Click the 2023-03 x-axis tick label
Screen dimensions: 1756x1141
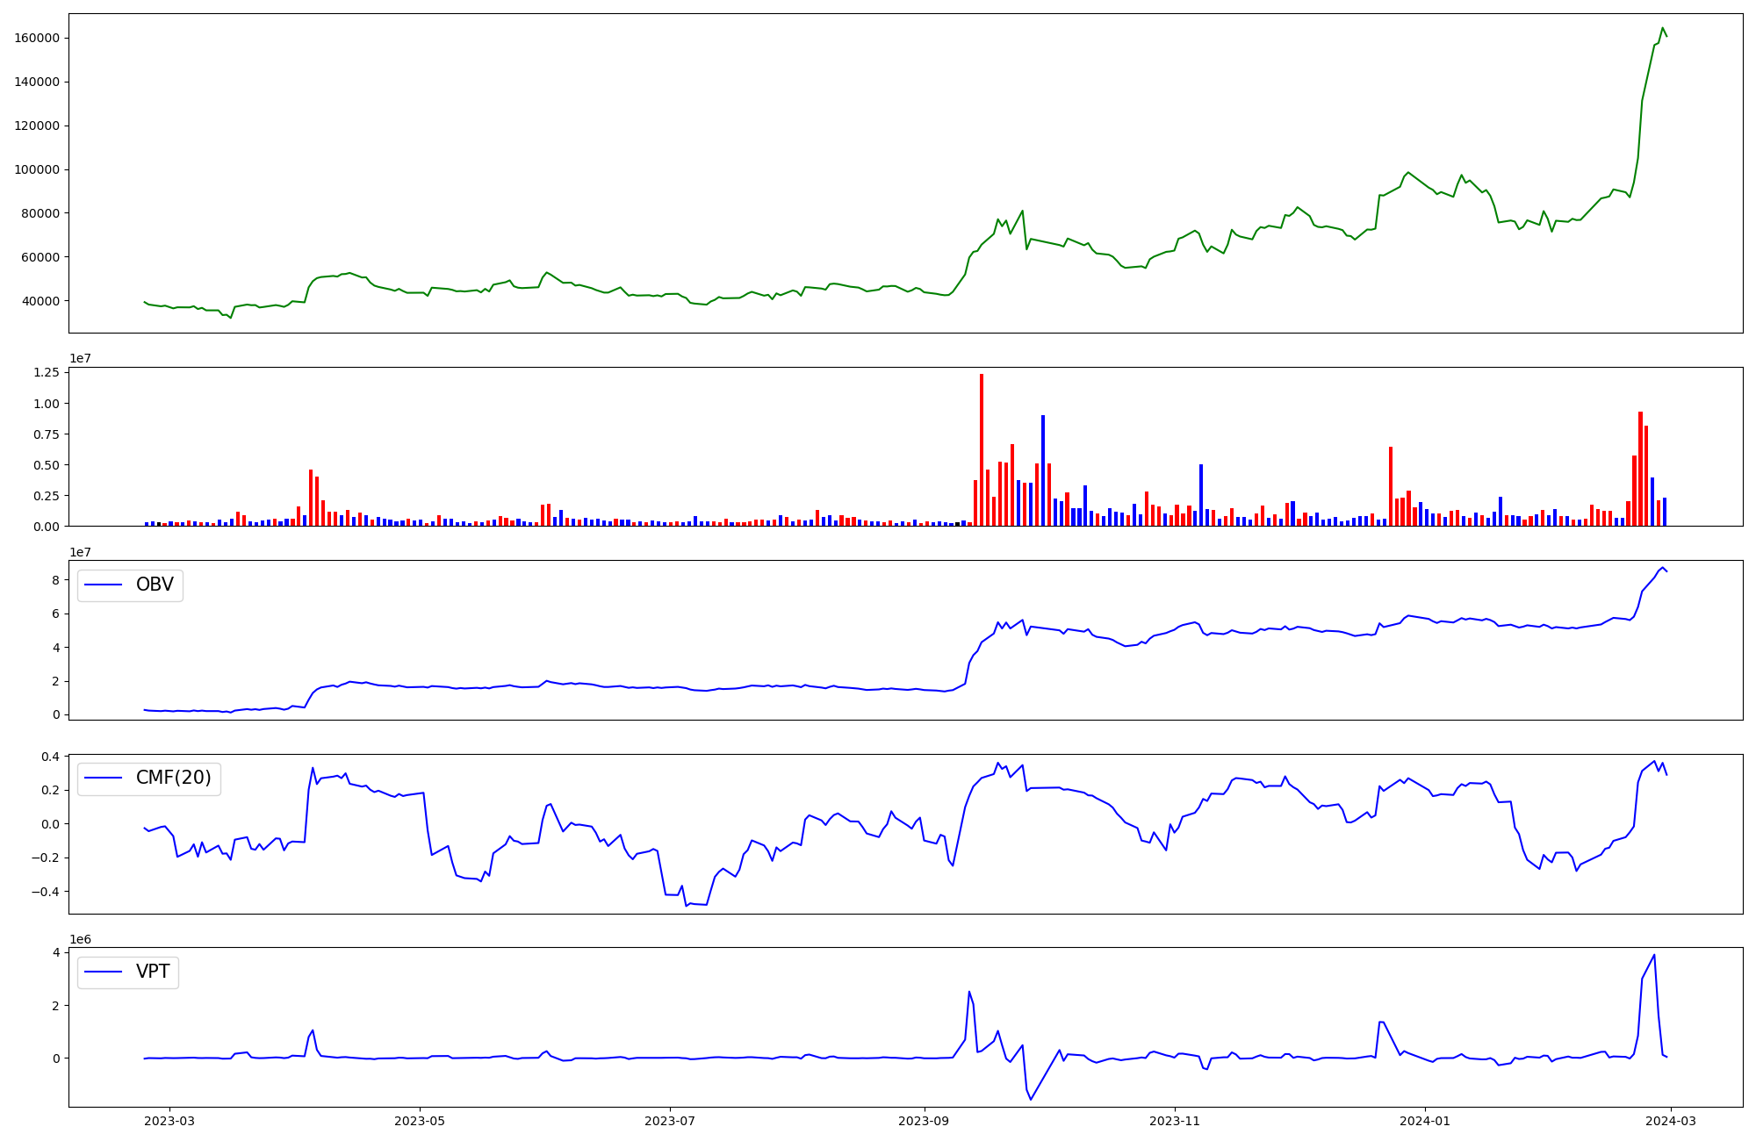[169, 1121]
